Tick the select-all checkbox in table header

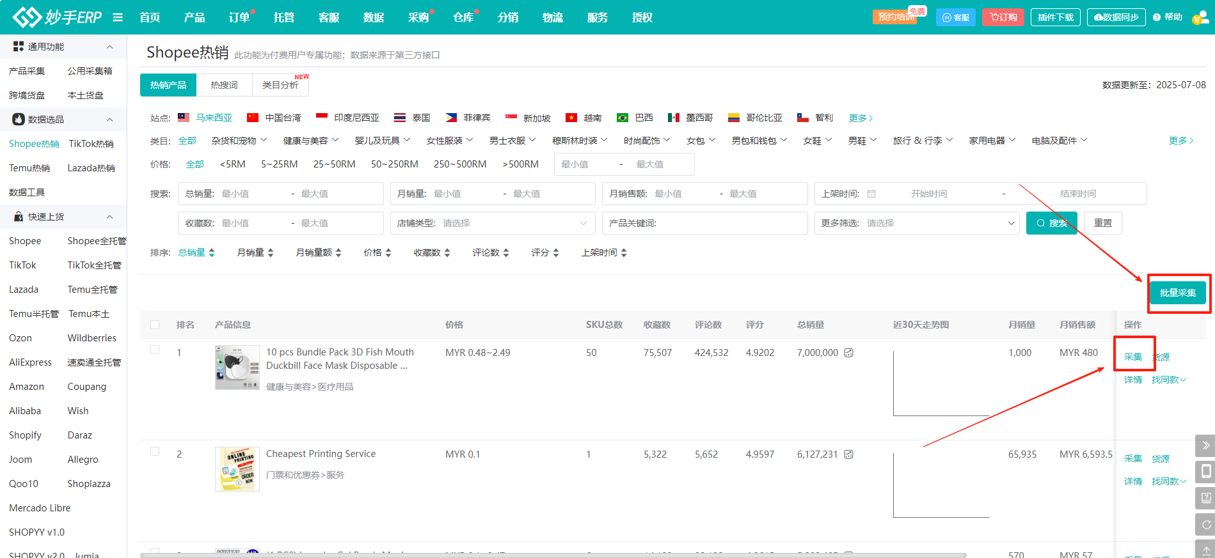[x=155, y=325]
